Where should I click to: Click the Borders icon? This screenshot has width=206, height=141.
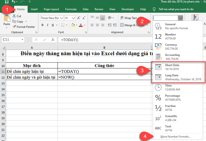tap(63, 25)
